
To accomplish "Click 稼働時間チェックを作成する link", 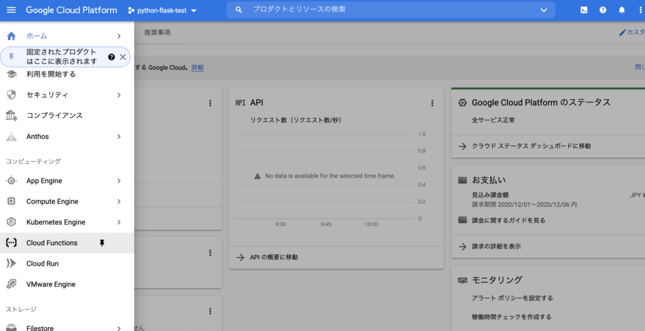I will [511, 317].
